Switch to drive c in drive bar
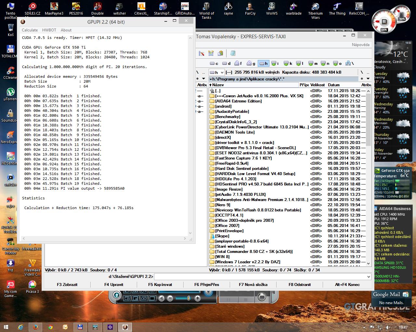 214,63
